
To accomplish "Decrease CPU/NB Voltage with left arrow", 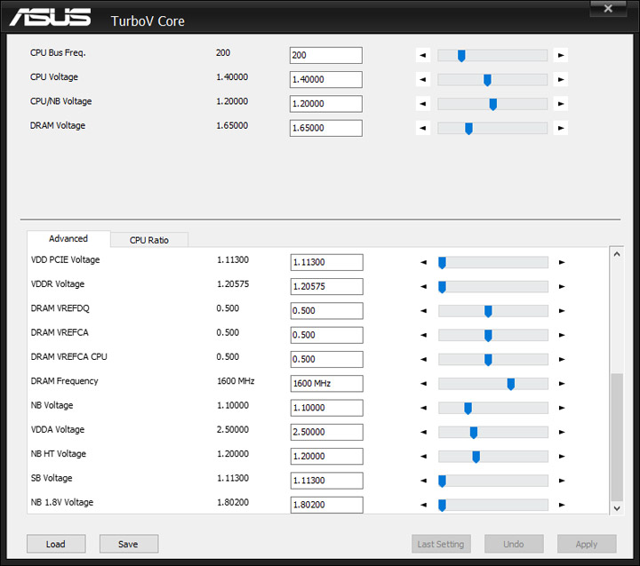I will pos(423,104).
